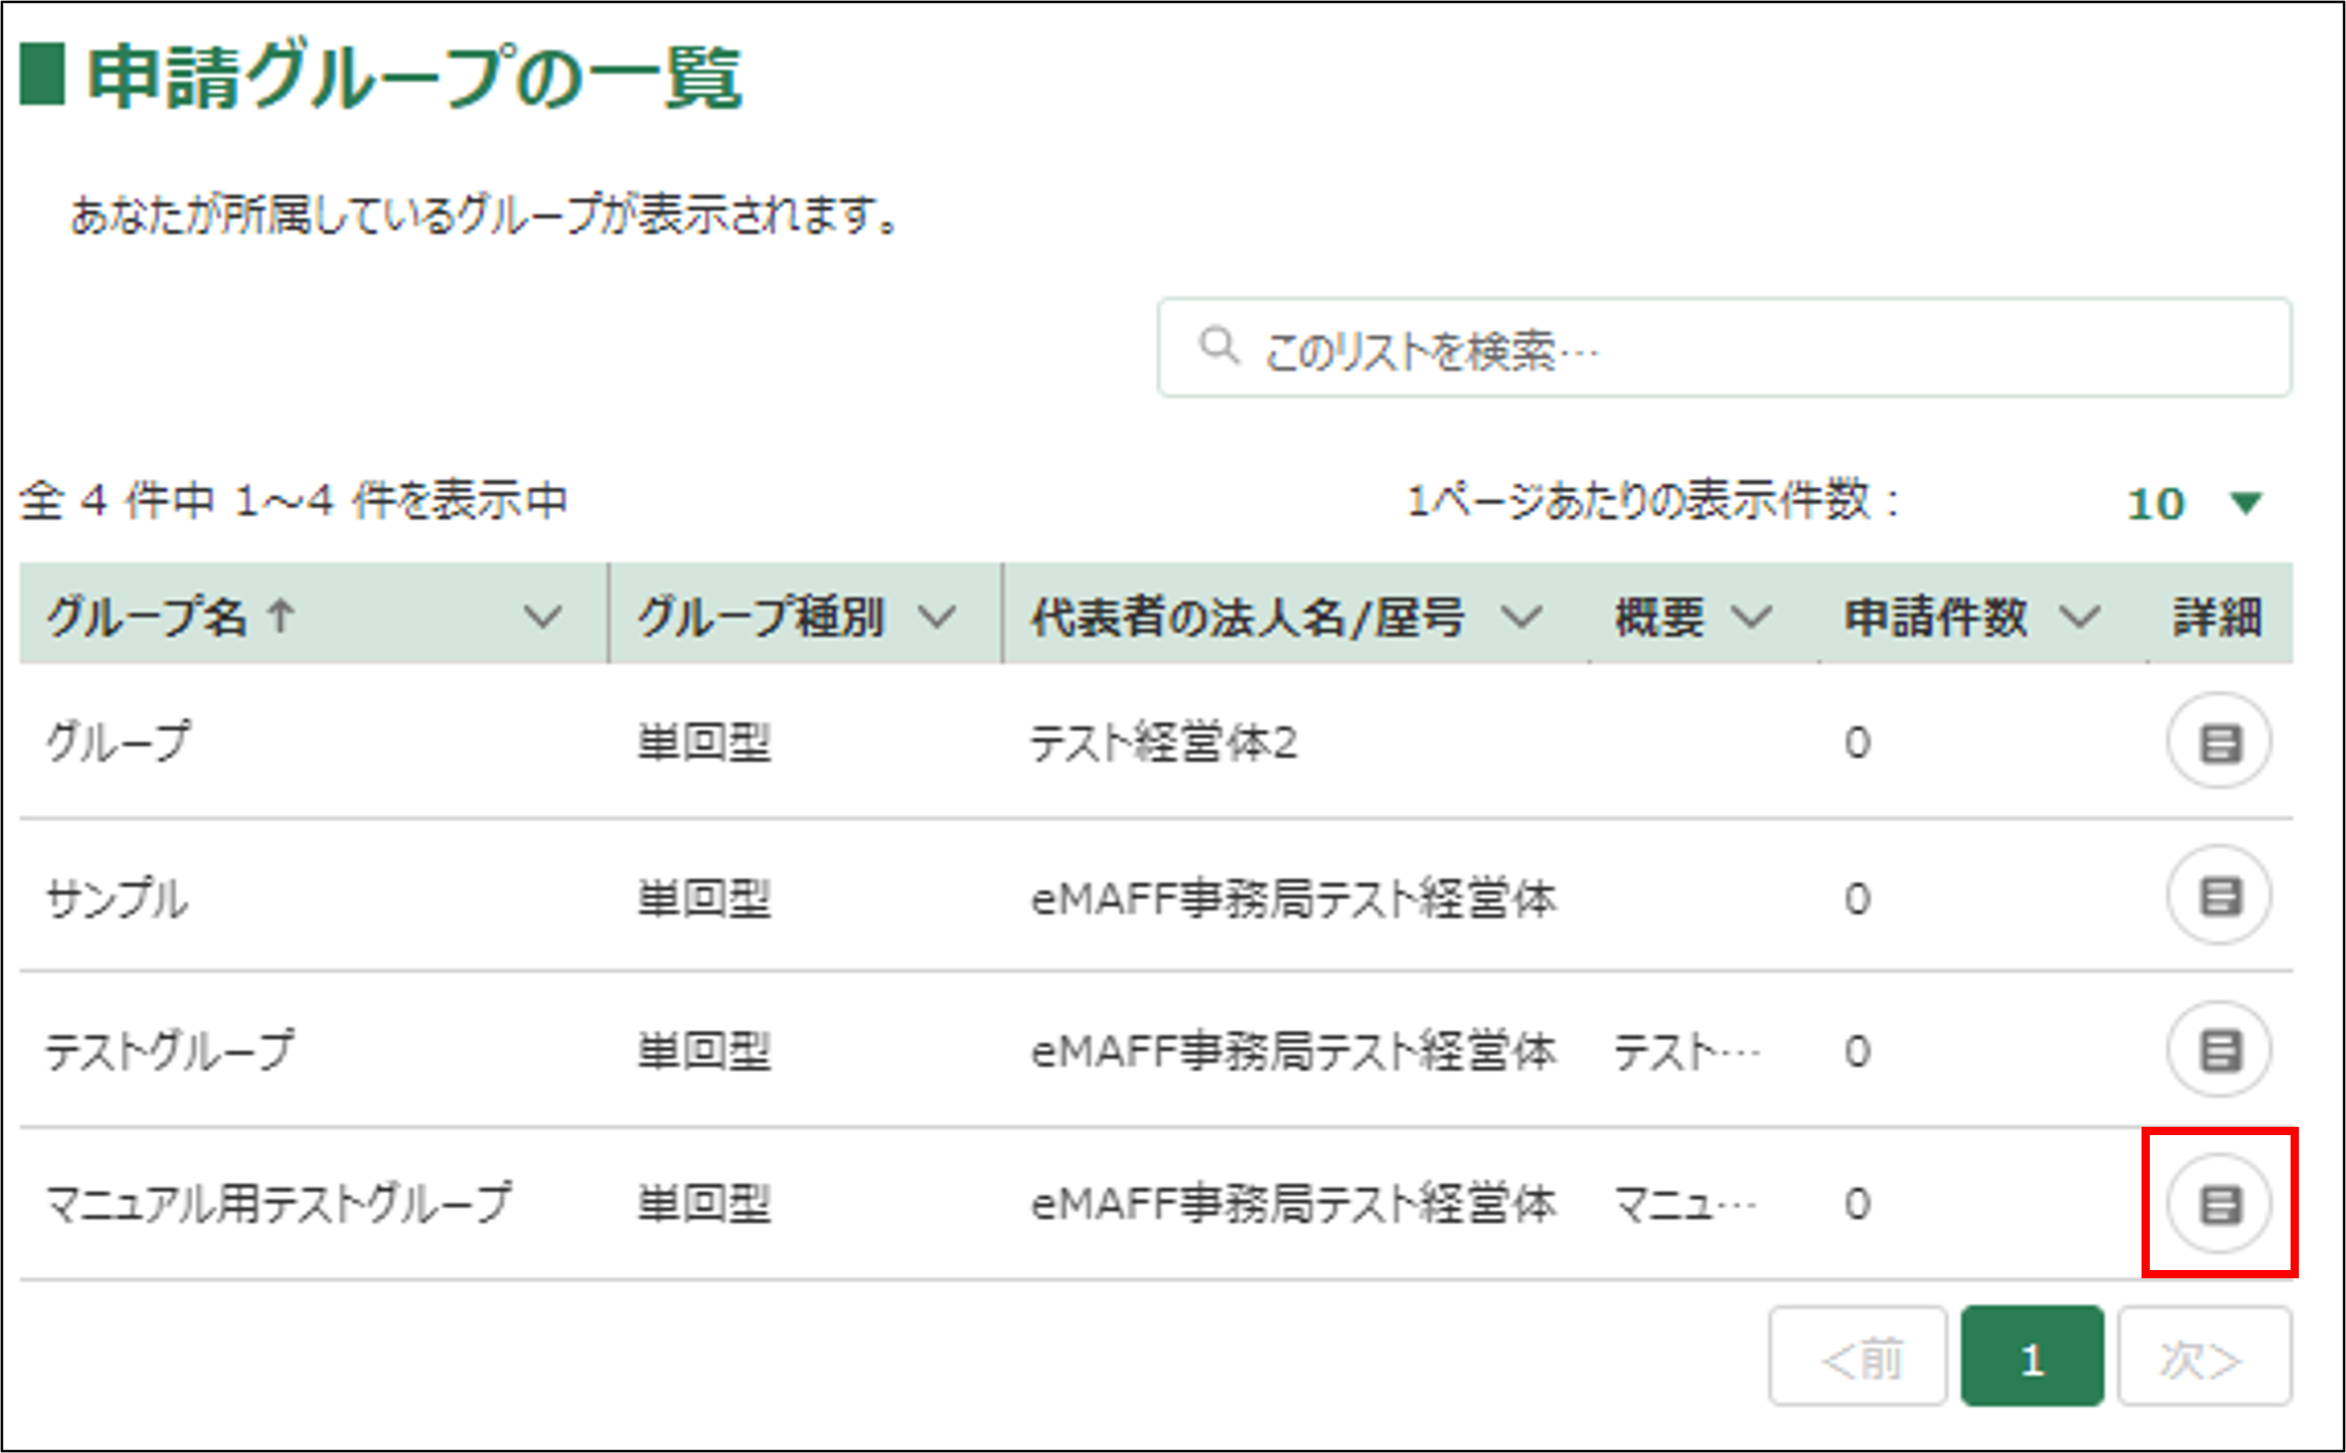
Task: Expand 代表者の法人名/屋号 column chevron
Action: coord(1522,616)
